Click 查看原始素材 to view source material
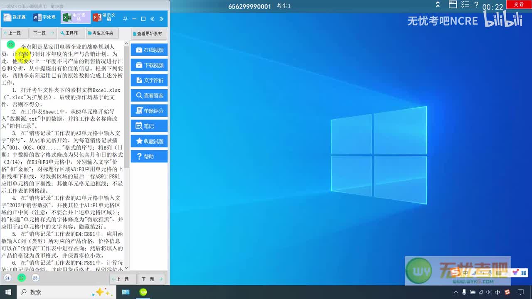The height and width of the screenshot is (299, 532). pyautogui.click(x=149, y=34)
